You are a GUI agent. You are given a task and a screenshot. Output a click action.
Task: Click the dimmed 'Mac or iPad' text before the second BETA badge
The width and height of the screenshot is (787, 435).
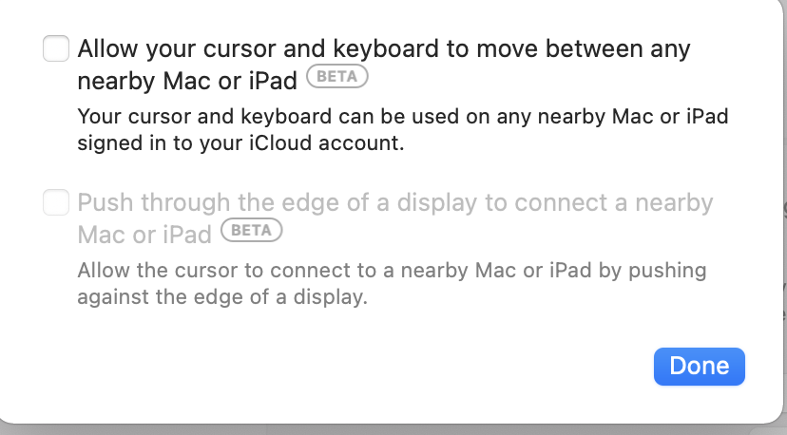click(x=145, y=233)
